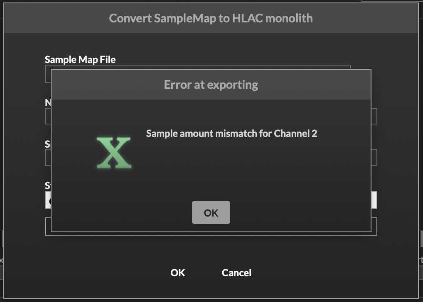Click the third text field's visible right end
Image resolution: width=423 pixels, height=302 pixels.
[374, 158]
